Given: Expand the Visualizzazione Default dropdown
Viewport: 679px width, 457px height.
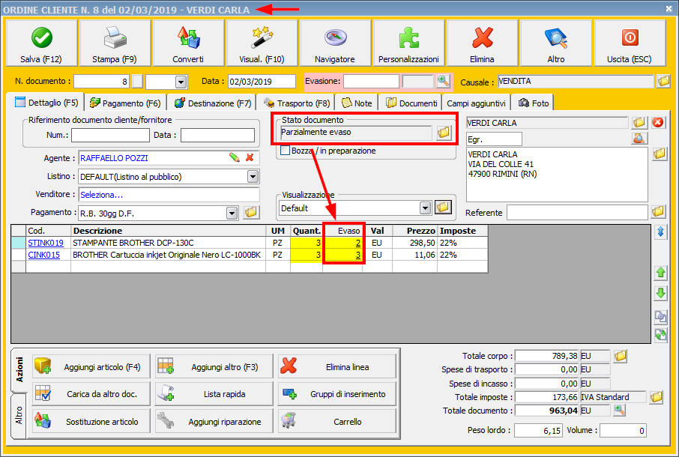Looking at the screenshot, I should (x=425, y=208).
